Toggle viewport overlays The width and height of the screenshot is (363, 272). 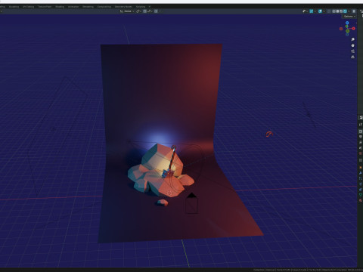(x=320, y=11)
